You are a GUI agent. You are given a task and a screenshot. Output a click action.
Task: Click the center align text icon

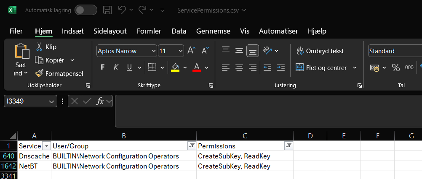(239, 67)
